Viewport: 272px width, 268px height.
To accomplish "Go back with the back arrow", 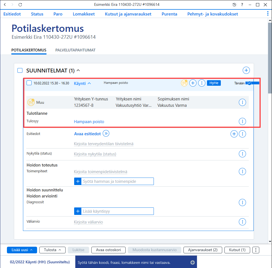I will [x=5, y=5].
